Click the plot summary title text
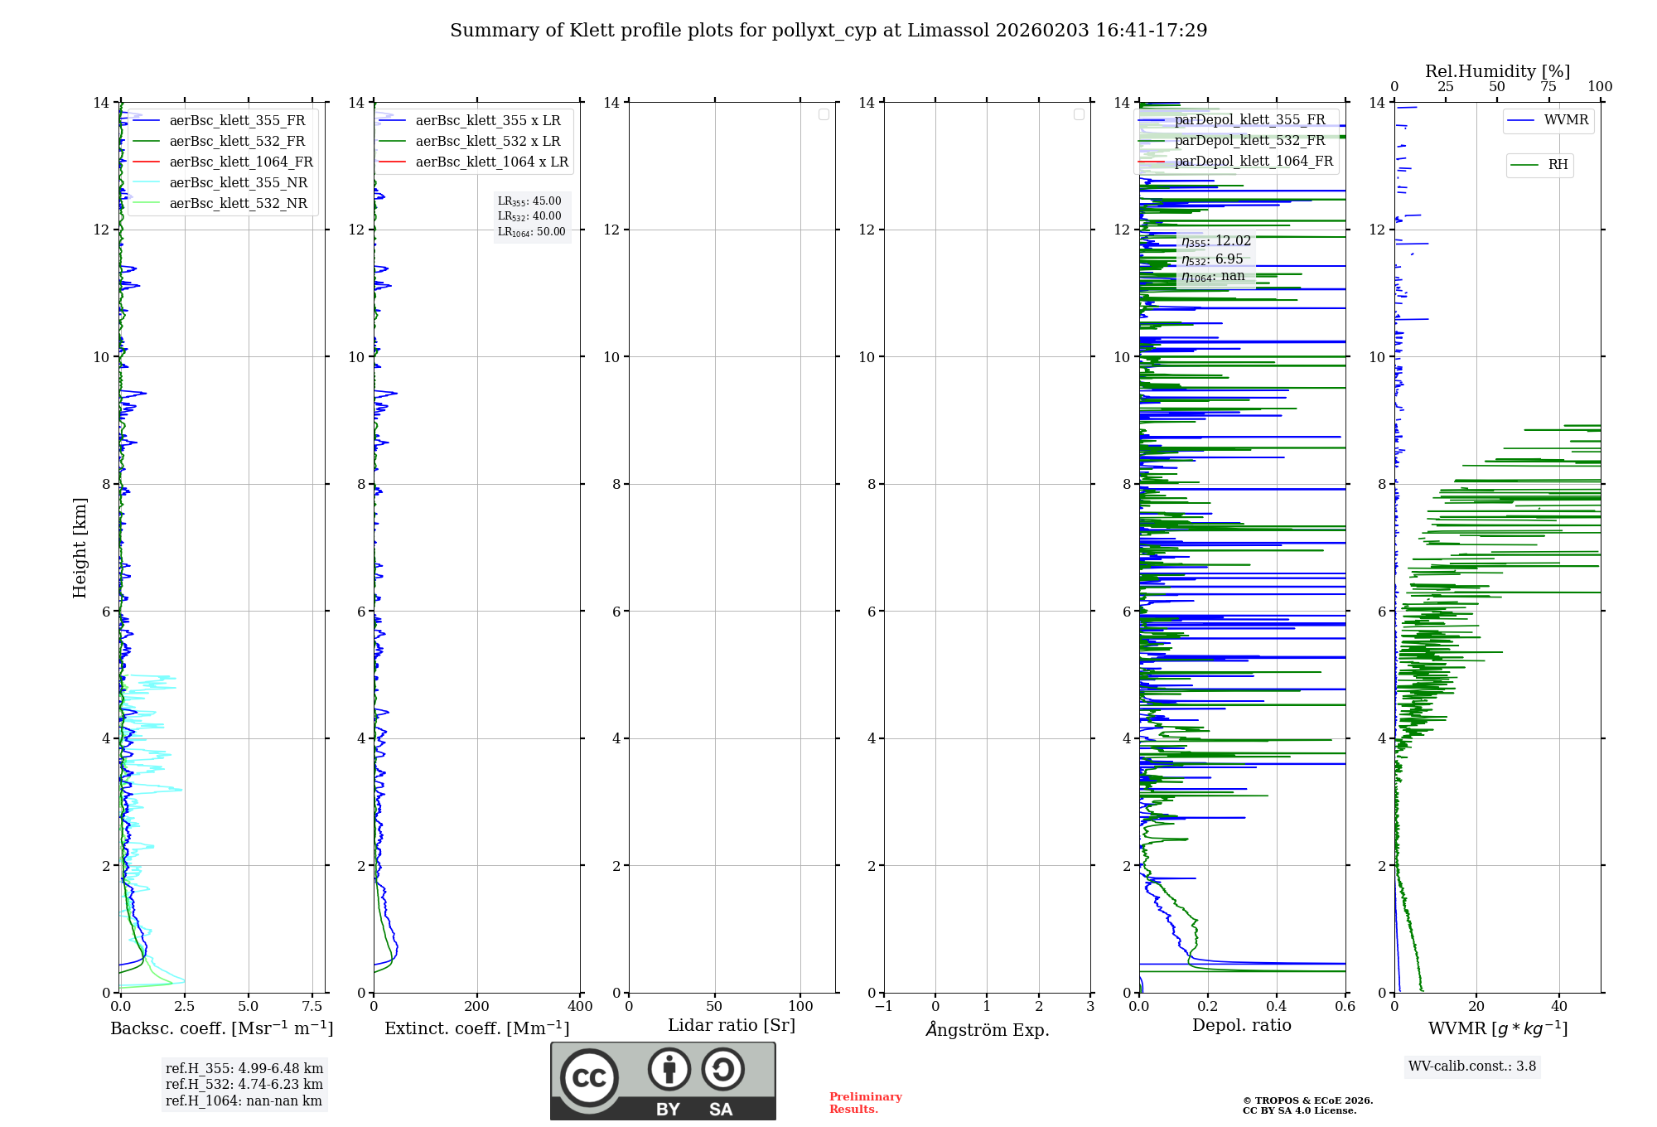1657x1127 pixels. point(828,31)
